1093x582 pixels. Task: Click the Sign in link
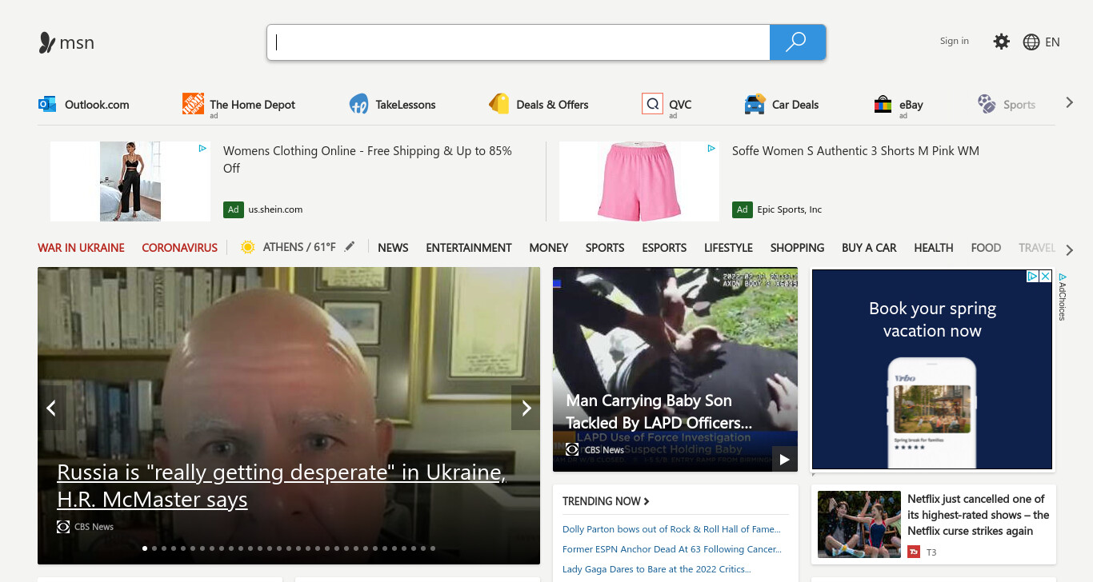point(954,41)
